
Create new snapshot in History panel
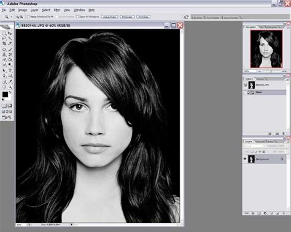click(x=277, y=134)
